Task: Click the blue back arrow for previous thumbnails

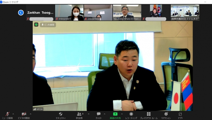Action: pos(21,13)
